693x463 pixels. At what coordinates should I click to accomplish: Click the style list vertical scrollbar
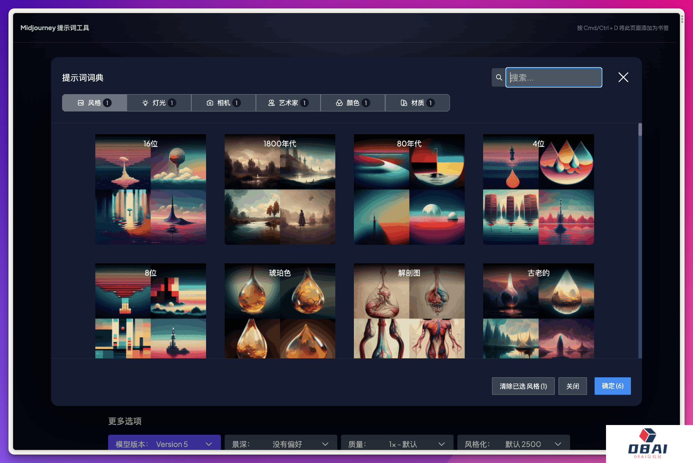[640, 130]
